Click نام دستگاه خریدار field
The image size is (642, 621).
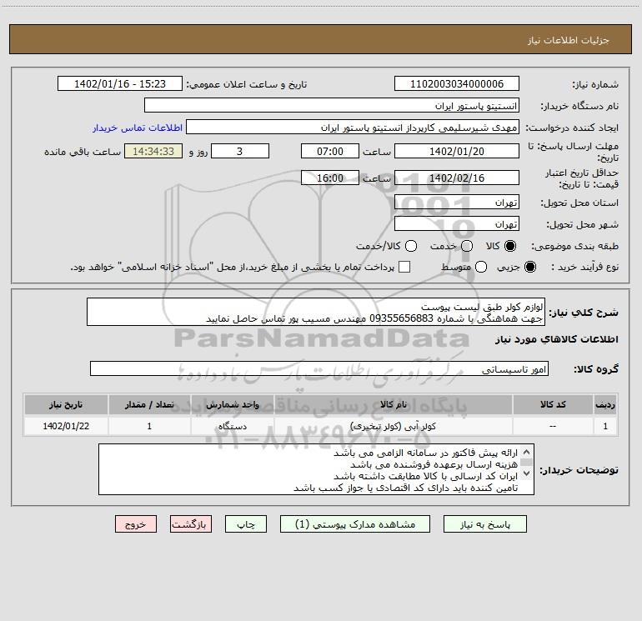332,106
